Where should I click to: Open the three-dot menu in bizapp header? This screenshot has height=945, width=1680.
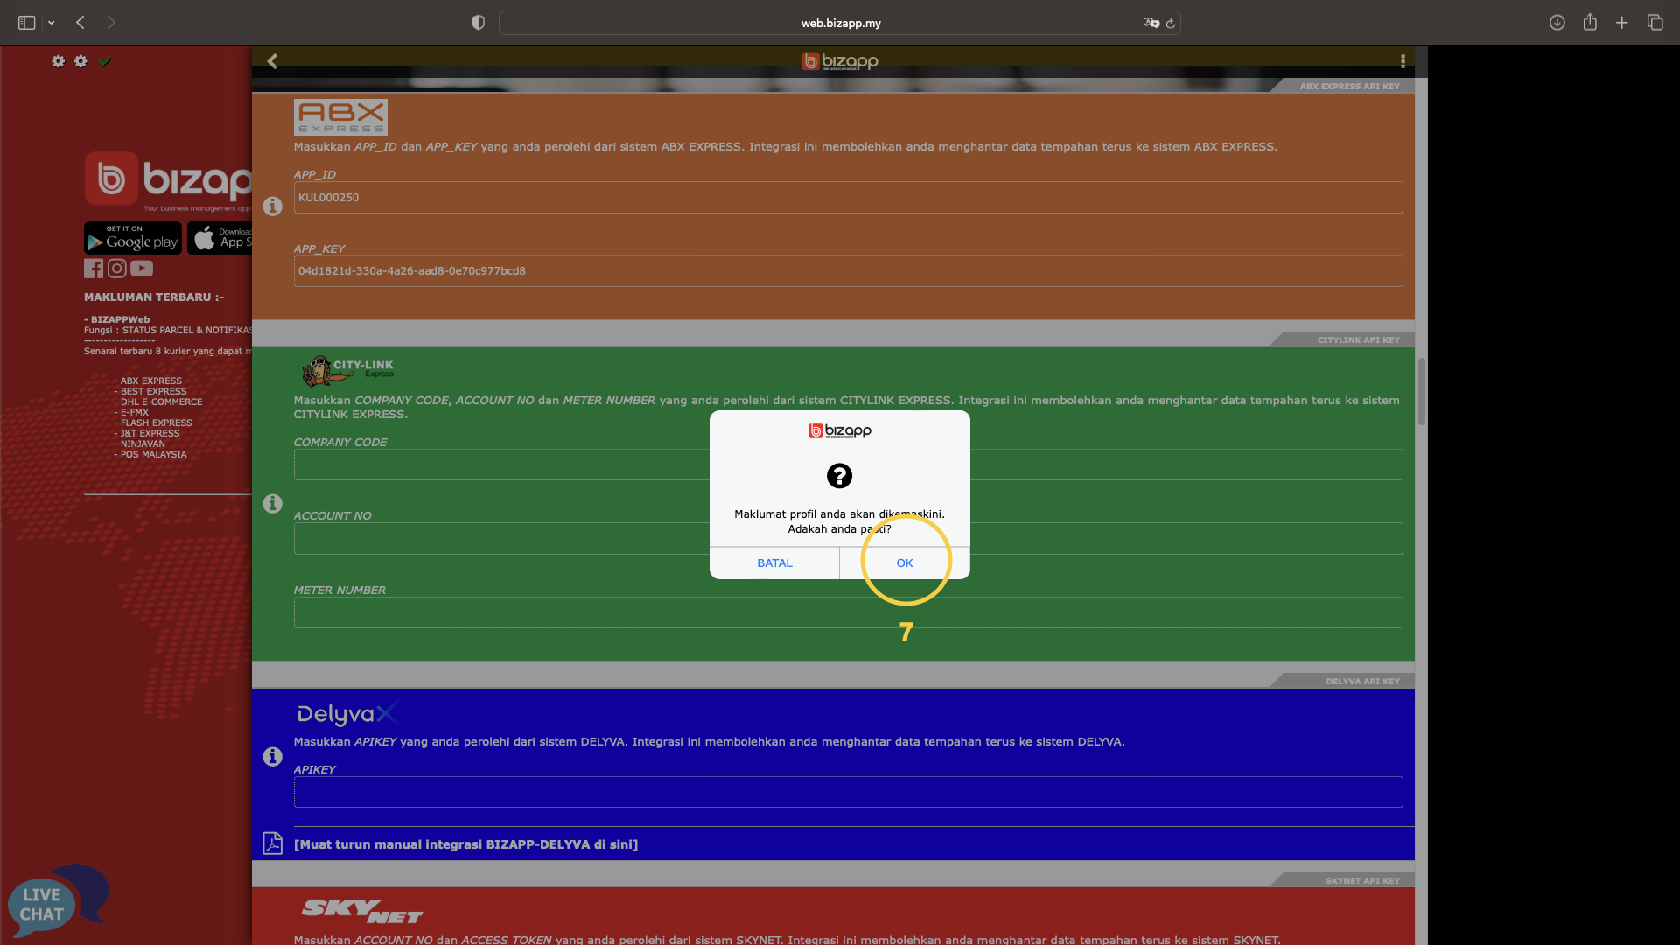tap(1403, 61)
